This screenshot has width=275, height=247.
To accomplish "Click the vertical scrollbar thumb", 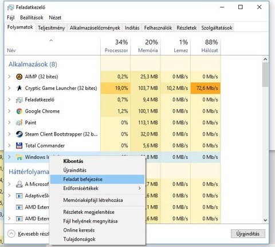I will (x=265, y=75).
